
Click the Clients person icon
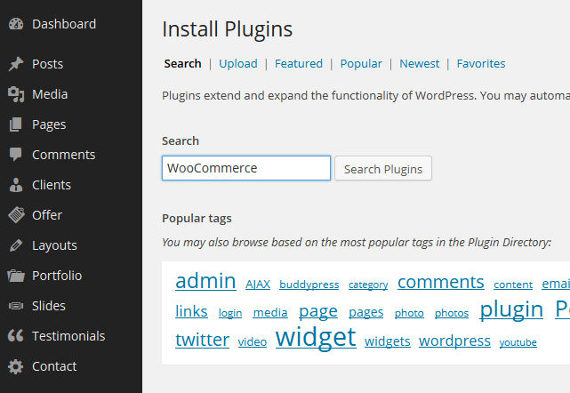[15, 185]
